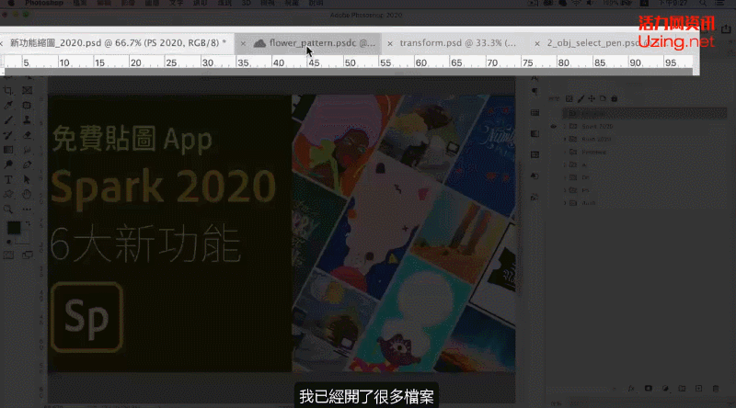This screenshot has height=408, width=736.
Task: Expand the Ps layer group
Action: (x=565, y=190)
